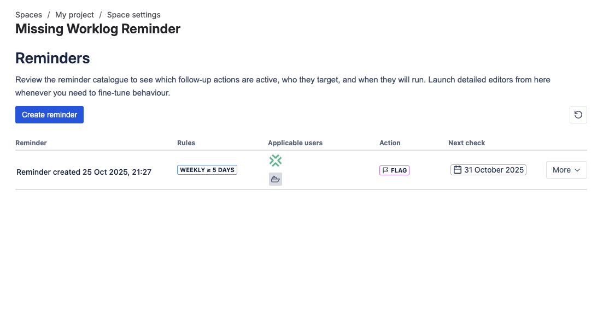Click the Rules column header
603x332 pixels.
tap(186, 143)
